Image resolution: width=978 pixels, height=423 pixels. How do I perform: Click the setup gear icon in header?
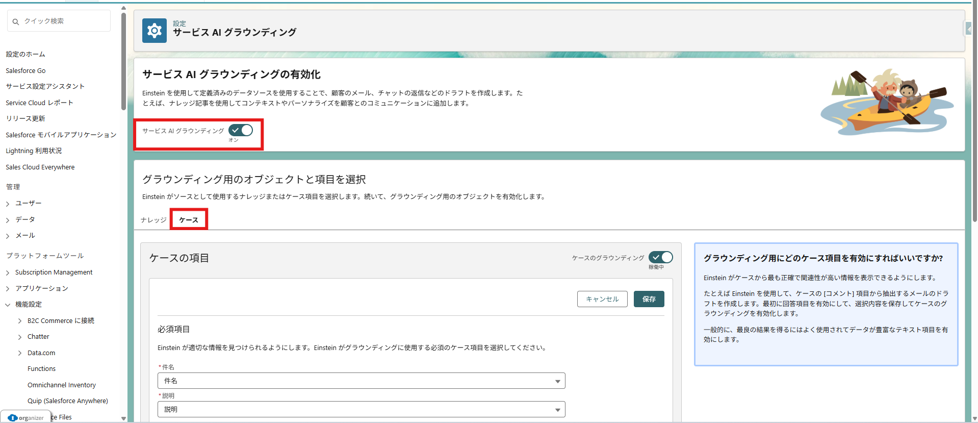(154, 31)
